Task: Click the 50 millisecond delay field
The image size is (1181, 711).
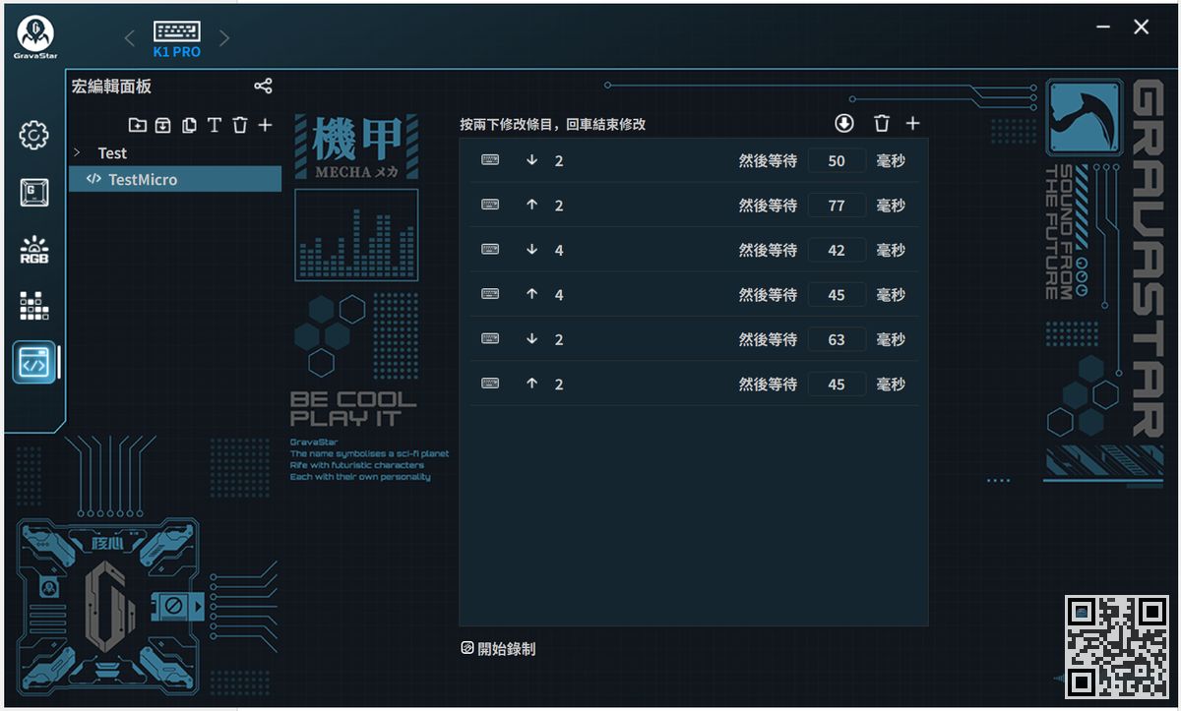Action: [837, 161]
